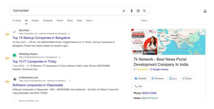Switch to Shopping tab
This screenshot has width=214, height=109.
[47, 21]
